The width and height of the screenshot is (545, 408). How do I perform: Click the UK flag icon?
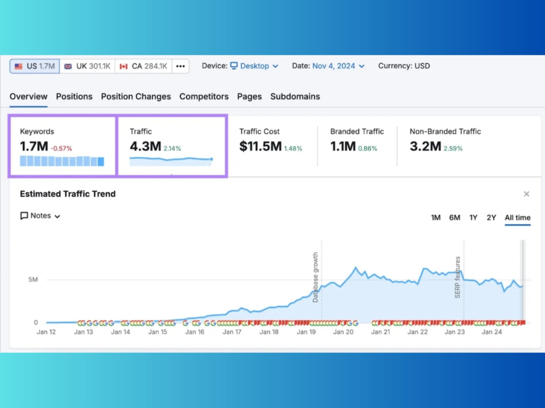coord(68,66)
